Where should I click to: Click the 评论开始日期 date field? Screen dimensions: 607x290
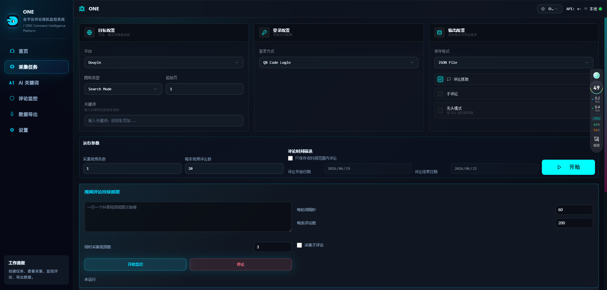pos(368,169)
